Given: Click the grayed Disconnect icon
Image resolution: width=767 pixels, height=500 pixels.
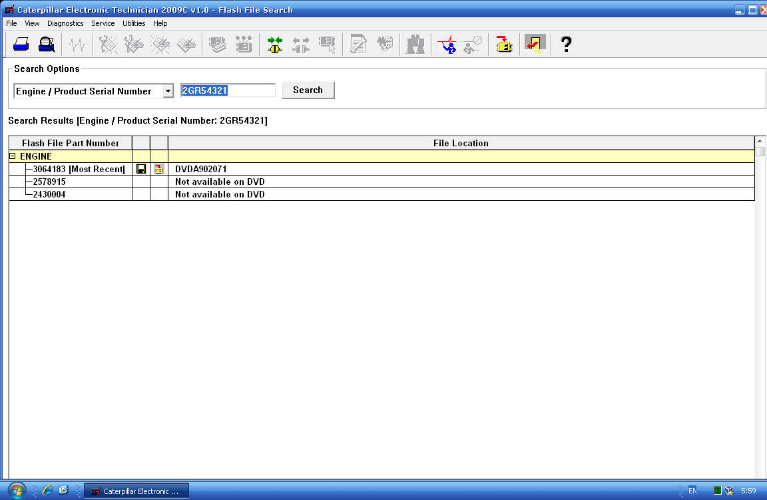Looking at the screenshot, I should pos(301,45).
